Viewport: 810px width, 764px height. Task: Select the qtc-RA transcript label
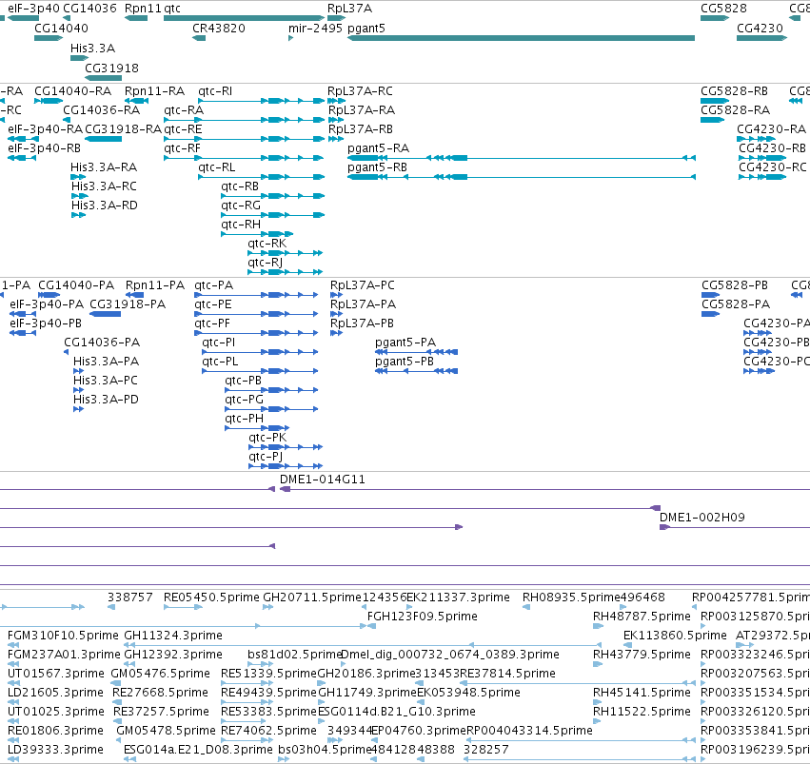[184, 110]
